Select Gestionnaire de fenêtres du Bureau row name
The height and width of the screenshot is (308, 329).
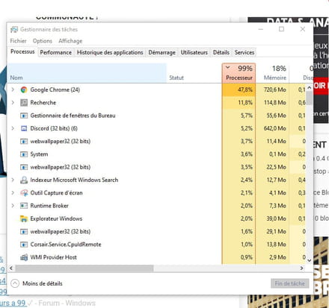click(x=73, y=116)
